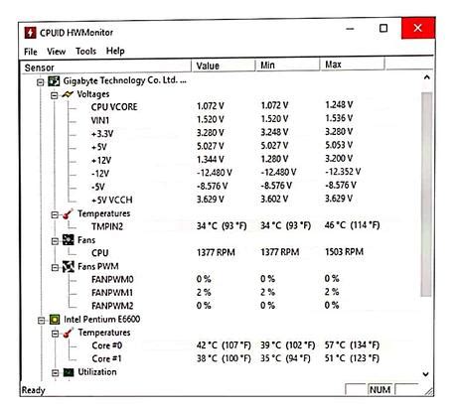
Task: Maximize the HWMonitor window
Action: 383,28
